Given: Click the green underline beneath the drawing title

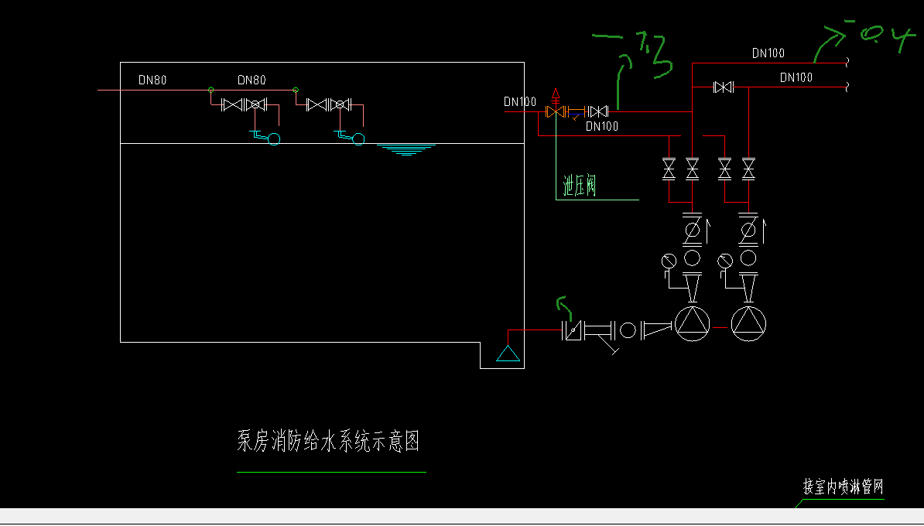Looking at the screenshot, I should point(331,472).
